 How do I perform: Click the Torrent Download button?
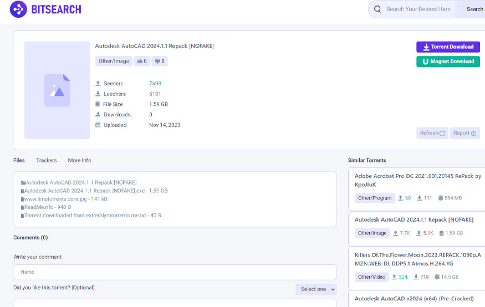click(x=448, y=47)
